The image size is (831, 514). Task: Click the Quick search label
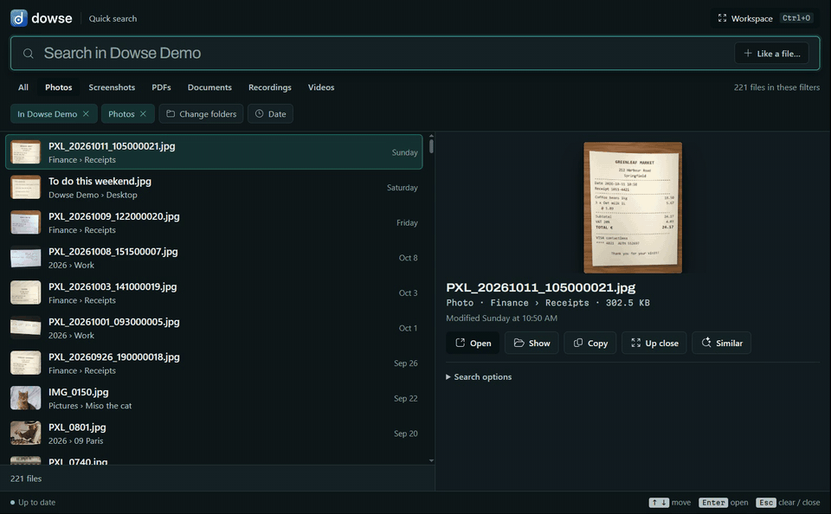click(x=113, y=18)
